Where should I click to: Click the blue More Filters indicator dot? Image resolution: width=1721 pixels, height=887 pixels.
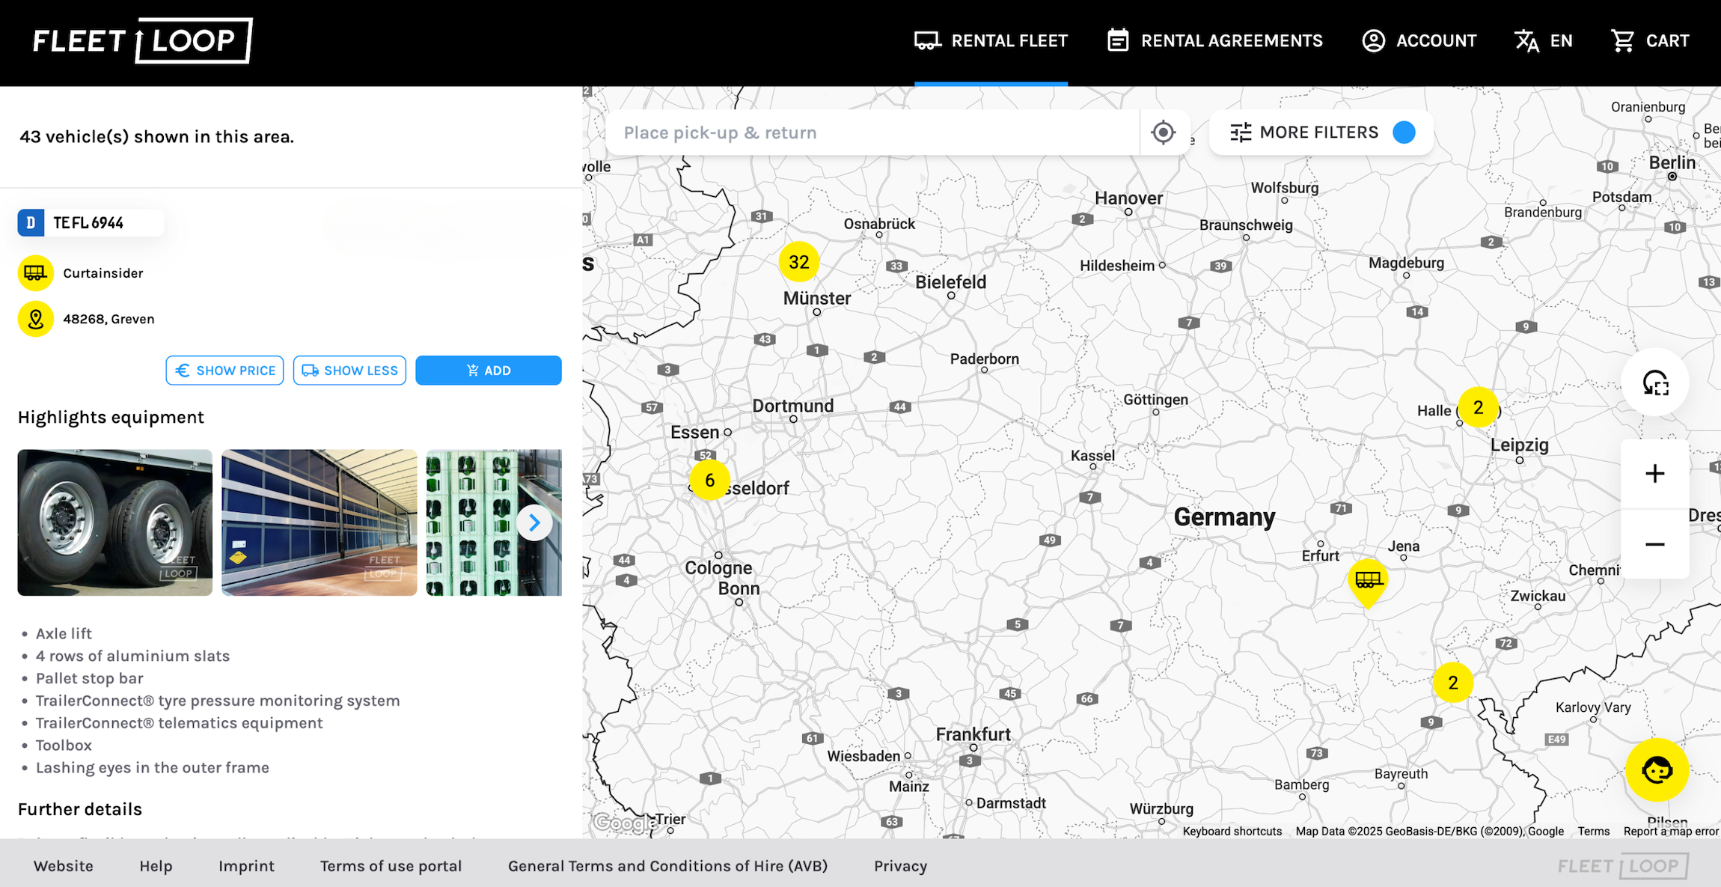click(1402, 132)
